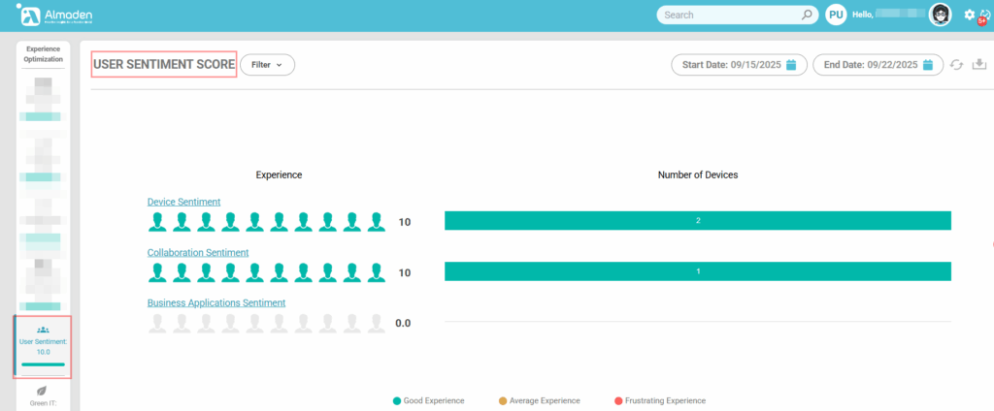Image resolution: width=994 pixels, height=411 pixels.
Task: Open the End Date calendar picker
Action: 928,65
